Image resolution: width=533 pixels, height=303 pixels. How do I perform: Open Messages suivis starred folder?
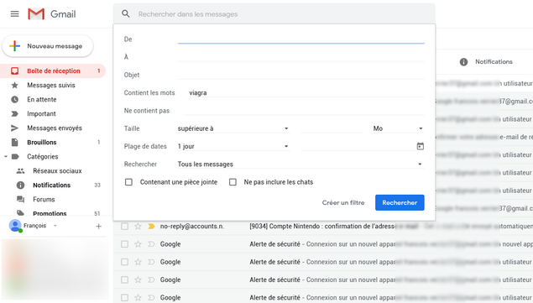point(51,85)
